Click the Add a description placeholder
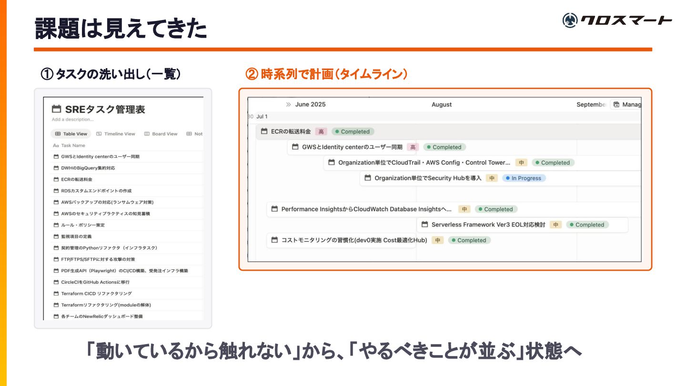Viewport: 686px width, 386px height. coord(72,120)
